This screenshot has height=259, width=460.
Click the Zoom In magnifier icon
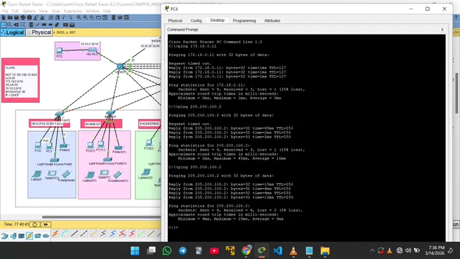[x=78, y=18]
